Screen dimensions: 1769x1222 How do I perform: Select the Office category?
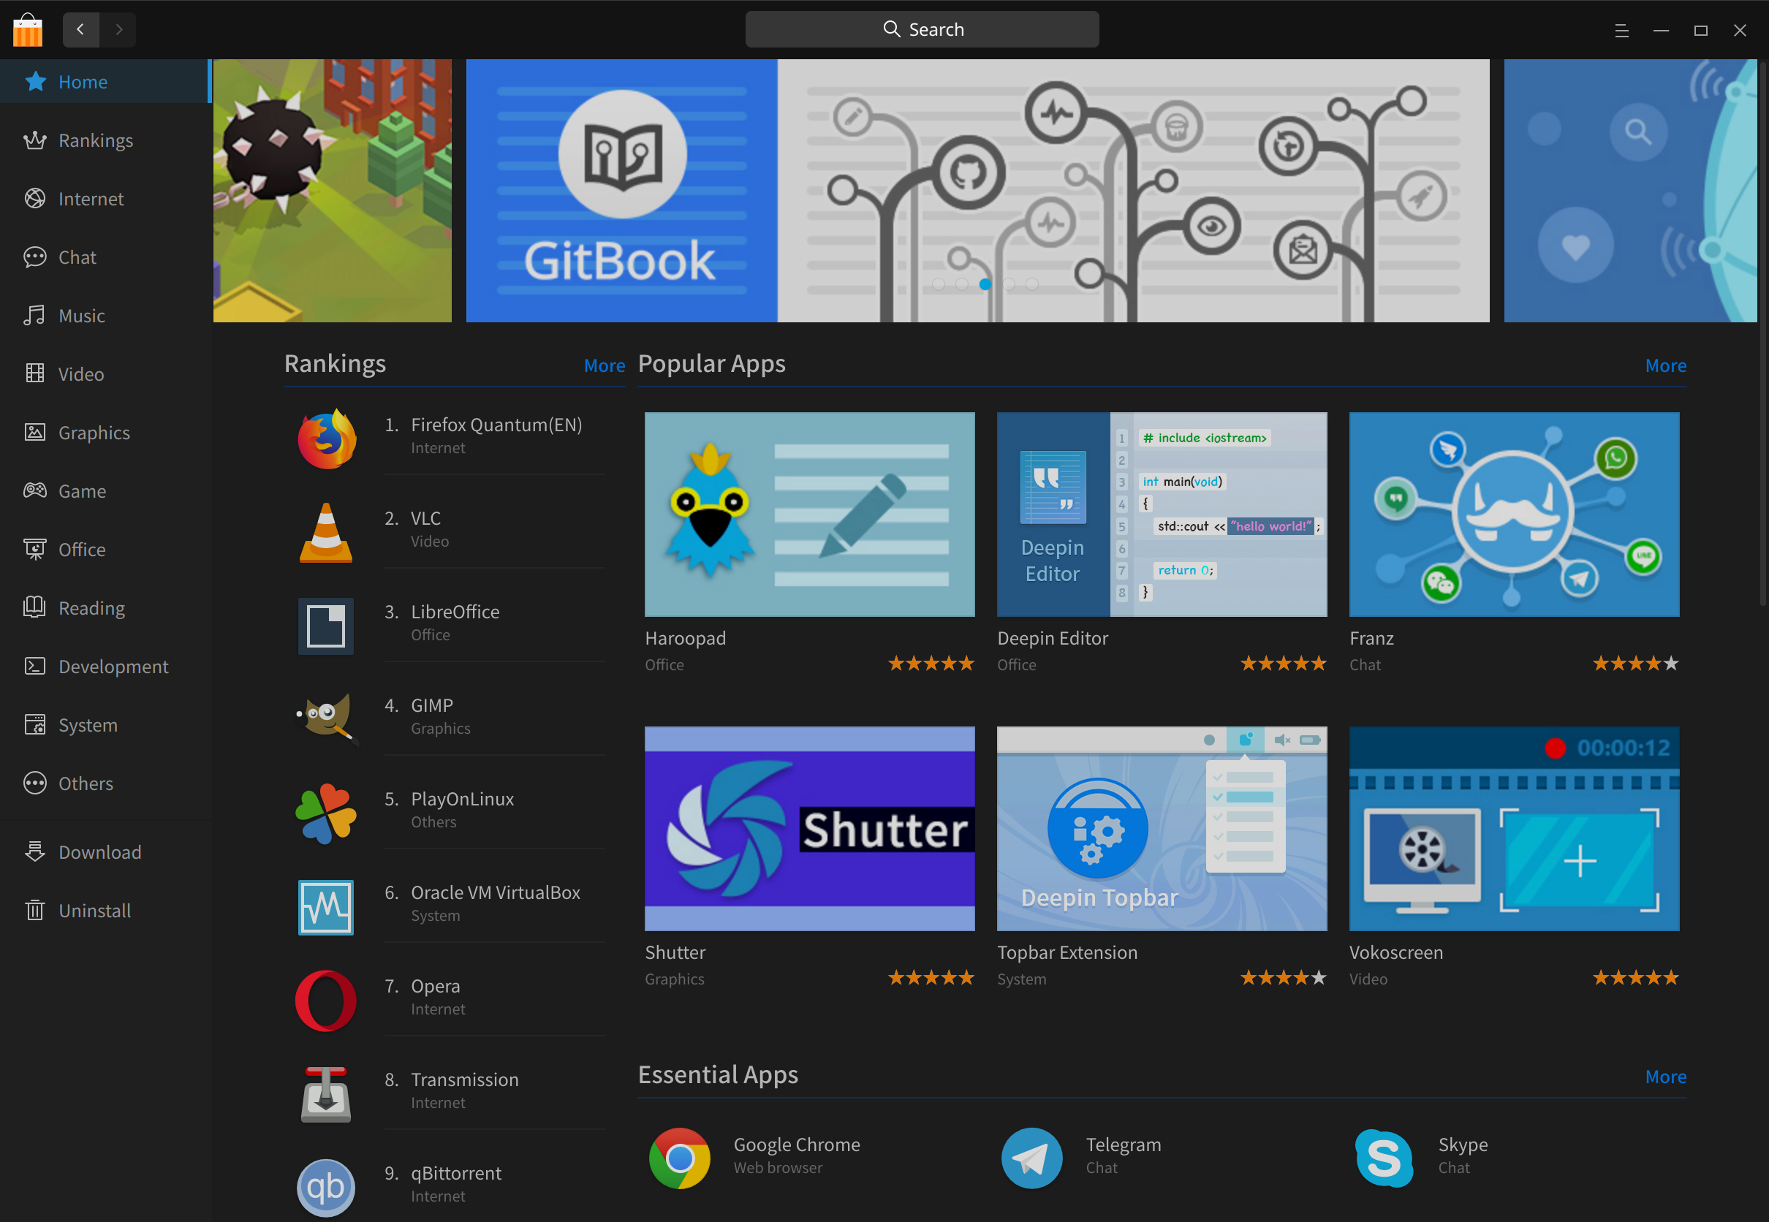[105, 549]
